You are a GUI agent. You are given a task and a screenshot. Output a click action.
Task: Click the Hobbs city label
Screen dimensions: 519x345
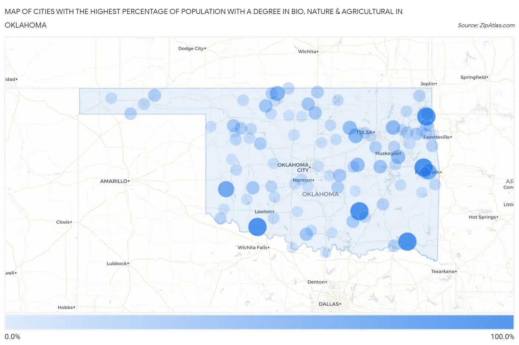65,307
